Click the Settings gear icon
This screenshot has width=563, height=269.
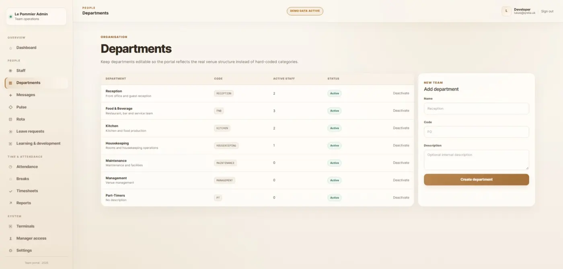point(10,251)
